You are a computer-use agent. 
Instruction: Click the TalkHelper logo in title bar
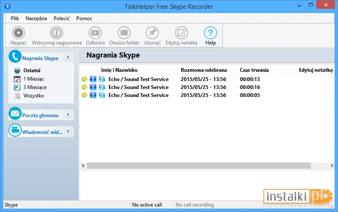(x=8, y=6)
